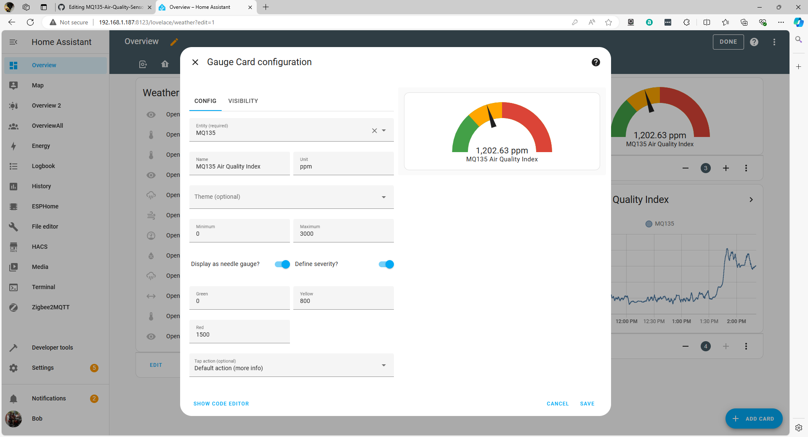808x437 pixels.
Task: Click the Media player icon
Action: click(13, 267)
